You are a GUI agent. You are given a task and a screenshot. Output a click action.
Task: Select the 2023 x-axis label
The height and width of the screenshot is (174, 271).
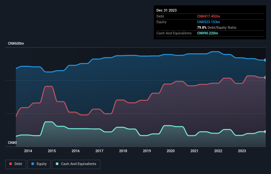242,151
